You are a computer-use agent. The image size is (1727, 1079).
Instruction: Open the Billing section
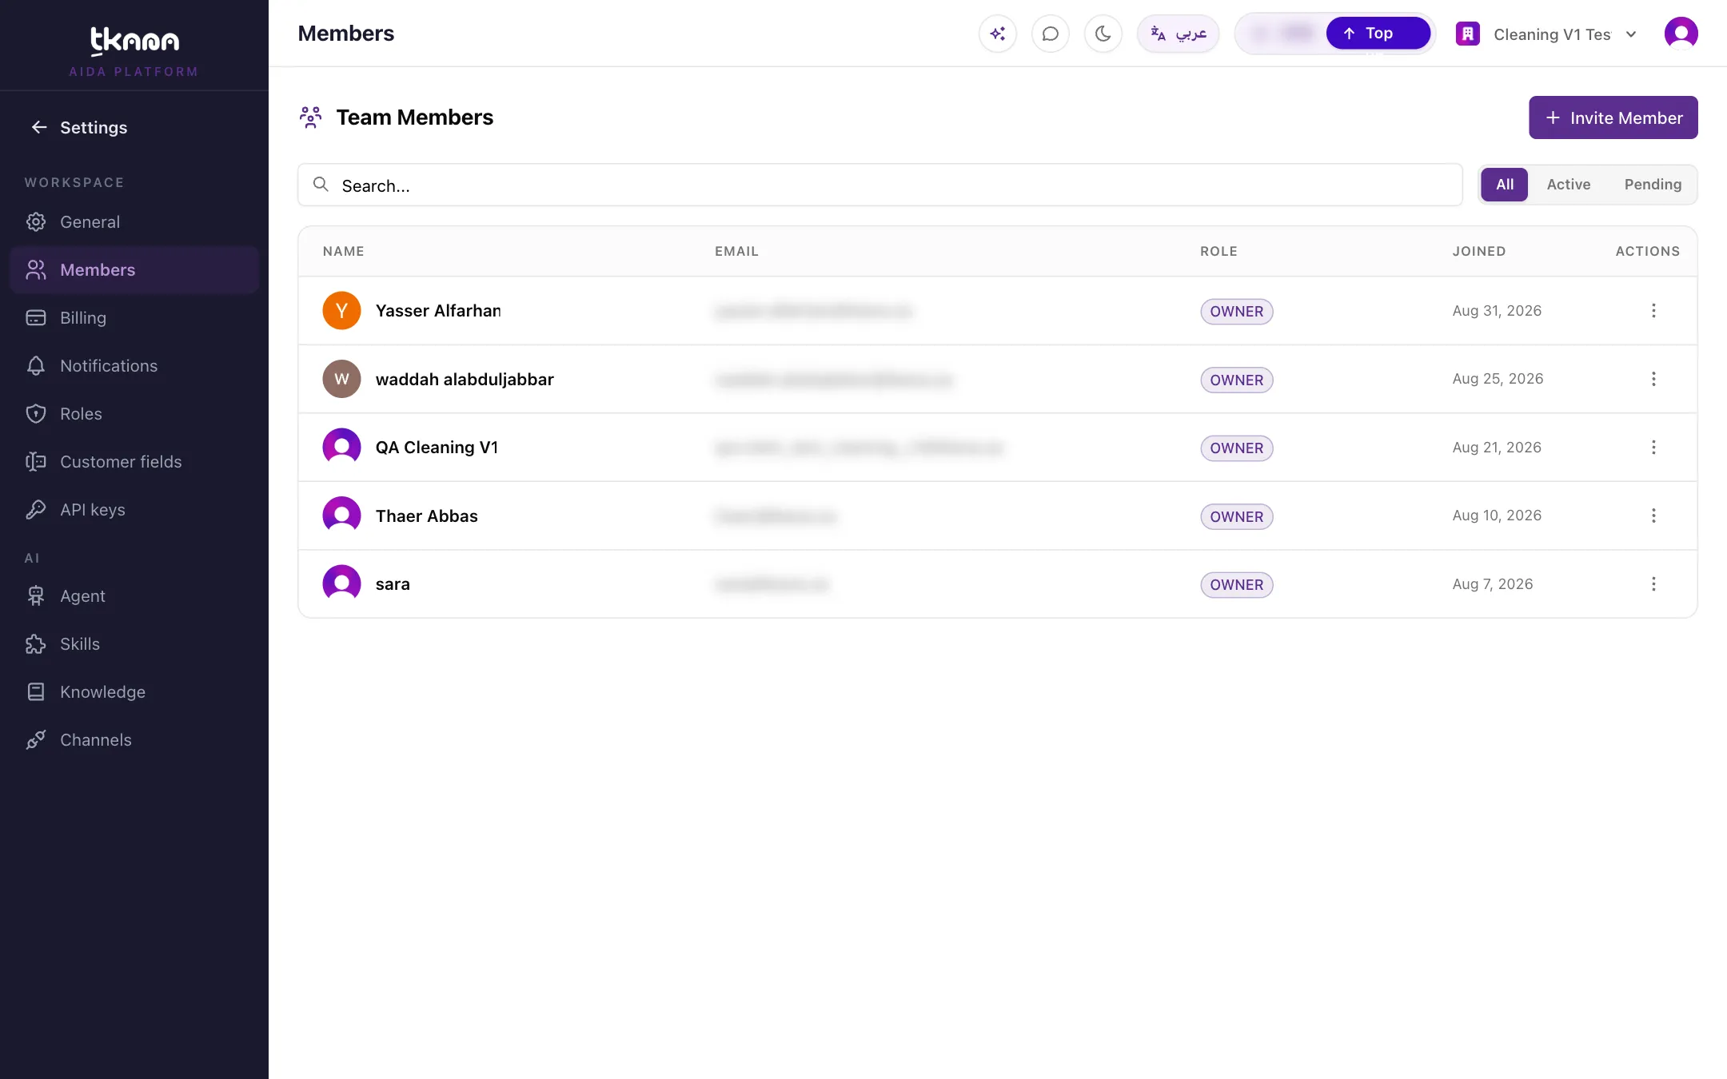(x=134, y=318)
